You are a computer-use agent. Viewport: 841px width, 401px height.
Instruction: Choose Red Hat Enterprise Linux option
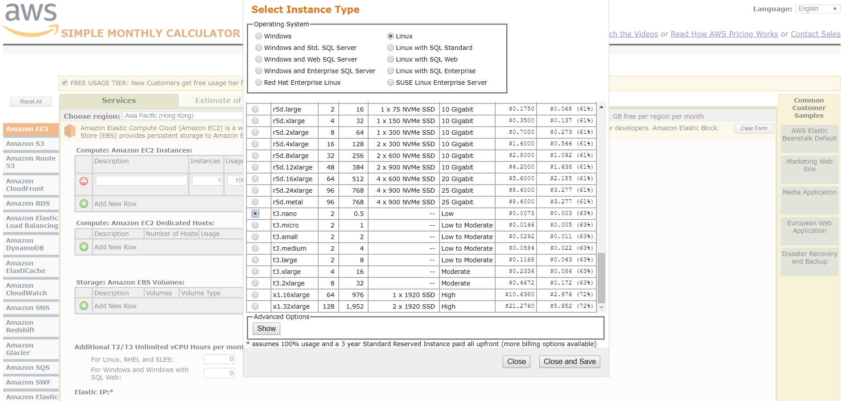pyautogui.click(x=258, y=83)
